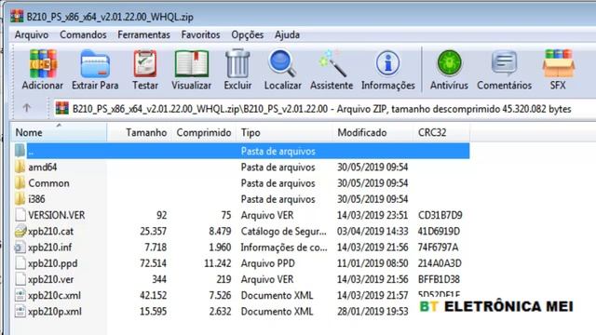Viewport: 596px width, 335px height.
Task: Show archive Informações
Action: 387,63
